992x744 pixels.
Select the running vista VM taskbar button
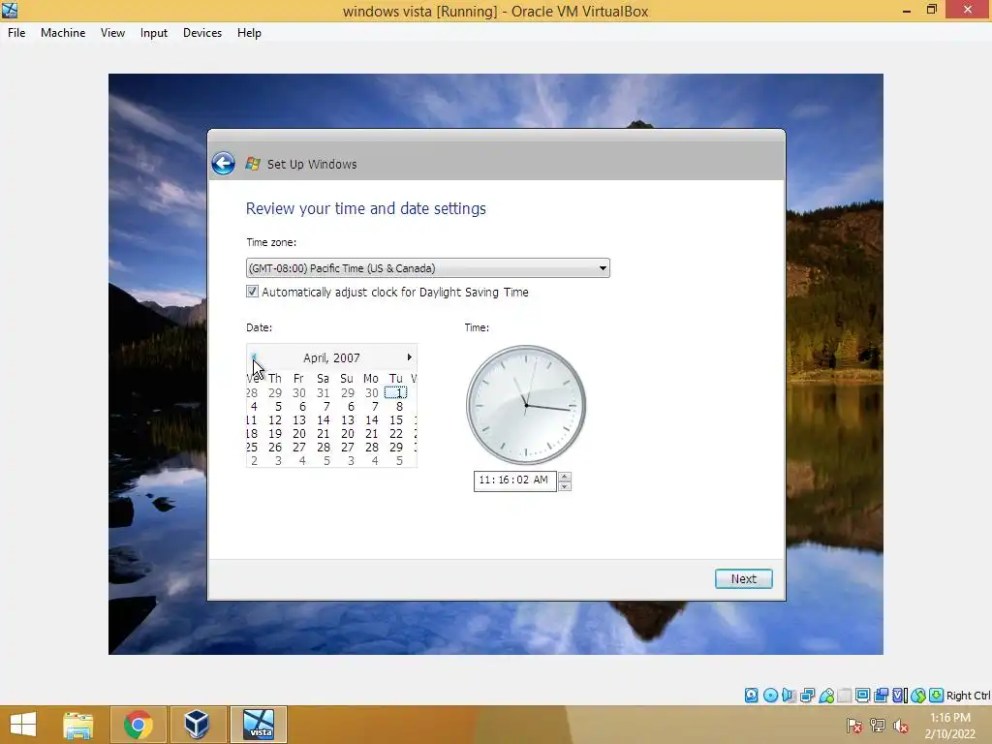click(259, 725)
